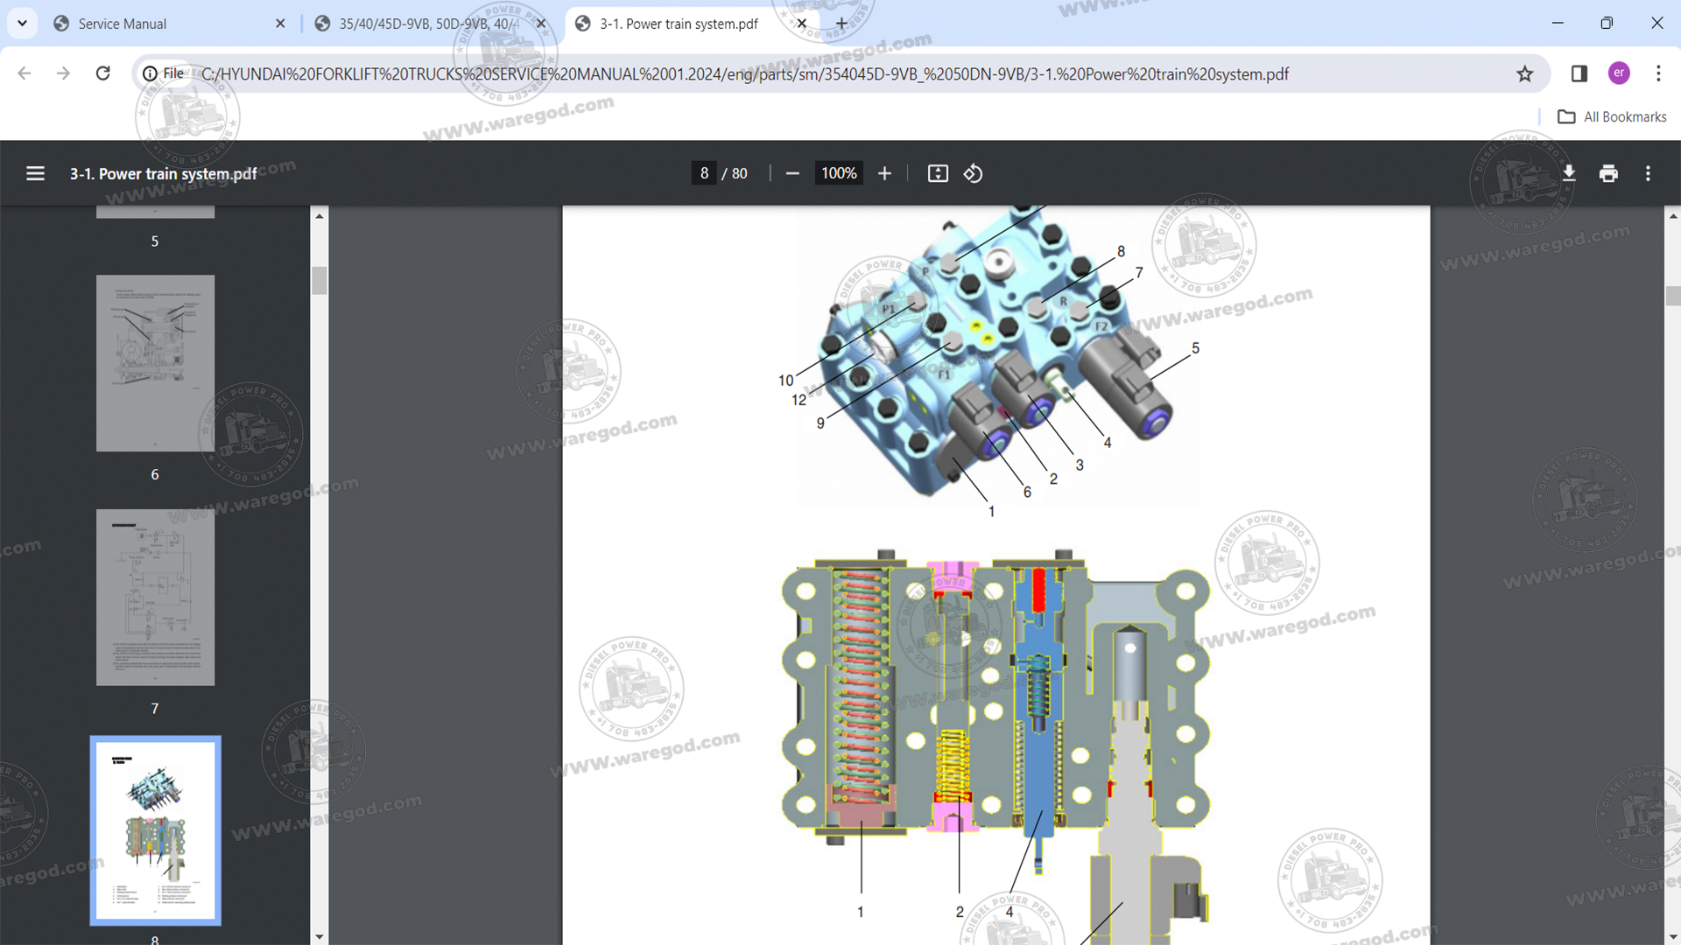Click the zoom in plus icon
Viewport: 1681px width, 945px height.
coord(884,173)
